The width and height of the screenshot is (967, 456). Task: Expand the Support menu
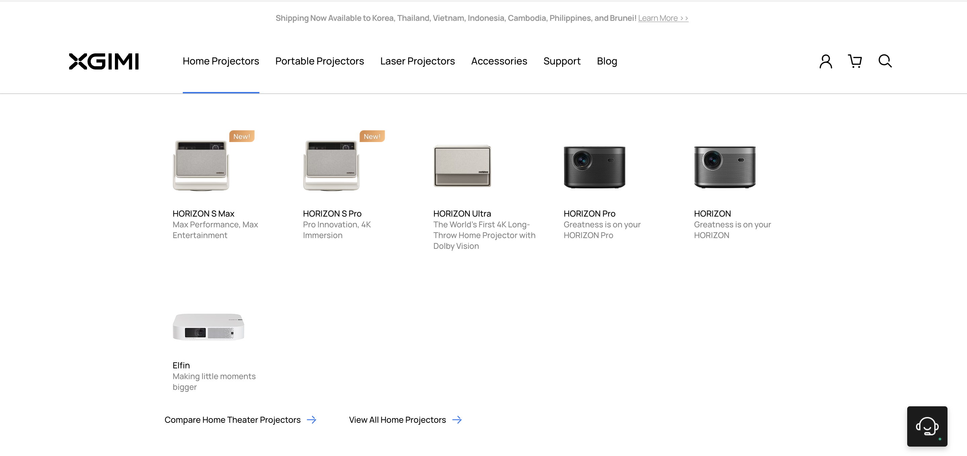coord(561,61)
